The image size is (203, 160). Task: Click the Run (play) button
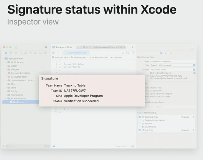point(46,47)
